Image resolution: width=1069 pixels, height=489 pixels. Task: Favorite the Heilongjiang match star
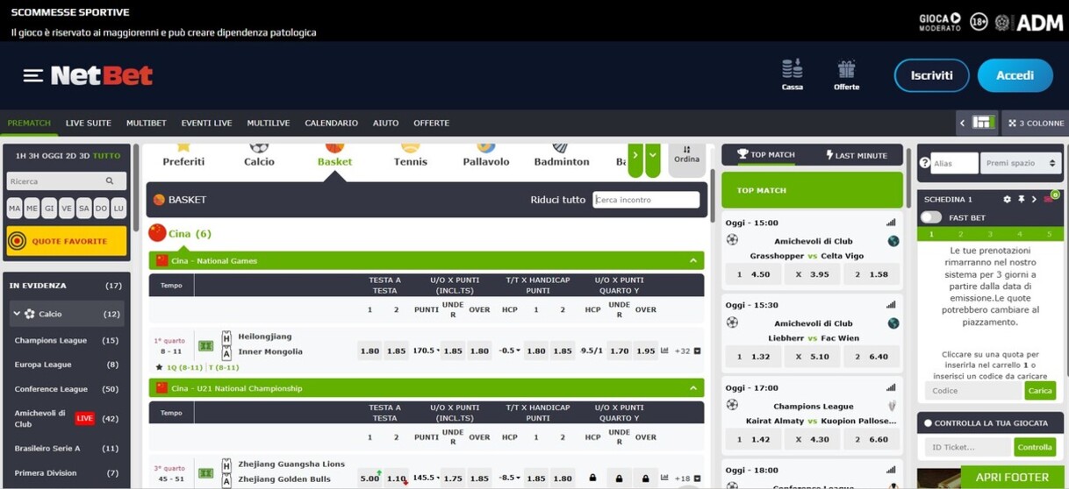159,367
